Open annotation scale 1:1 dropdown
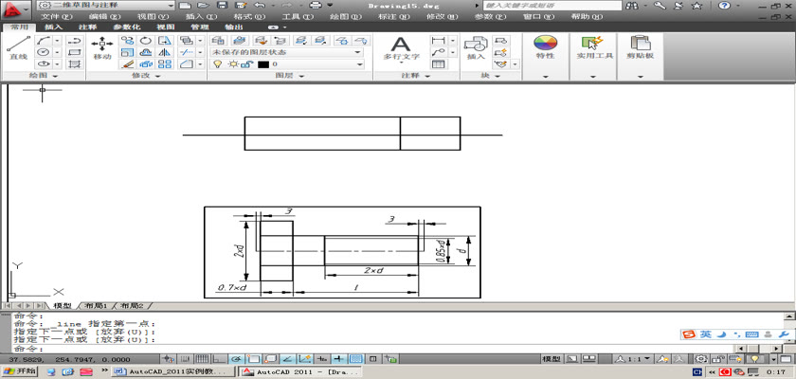This screenshot has height=379, width=796. pos(634,359)
